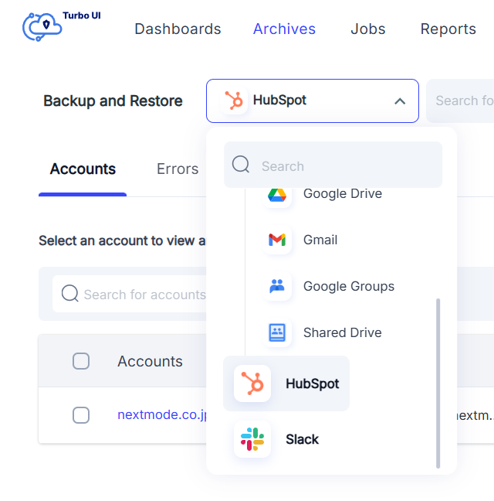The image size is (494, 501).
Task: Click the chevron arrow in service selector
Action: click(x=400, y=101)
